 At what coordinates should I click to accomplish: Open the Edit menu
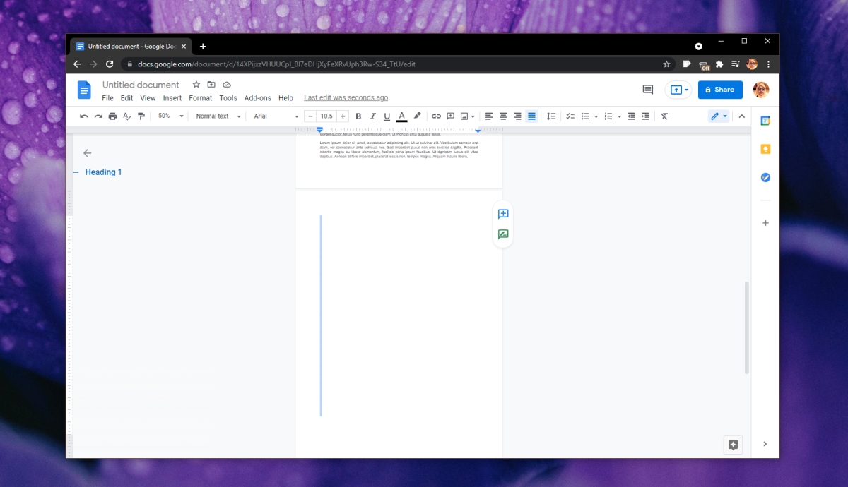126,98
